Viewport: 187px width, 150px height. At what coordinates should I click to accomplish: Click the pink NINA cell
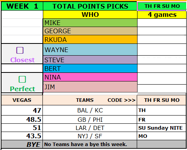coord(90,77)
